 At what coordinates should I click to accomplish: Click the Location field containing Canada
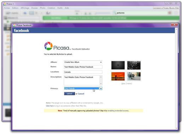83,72
